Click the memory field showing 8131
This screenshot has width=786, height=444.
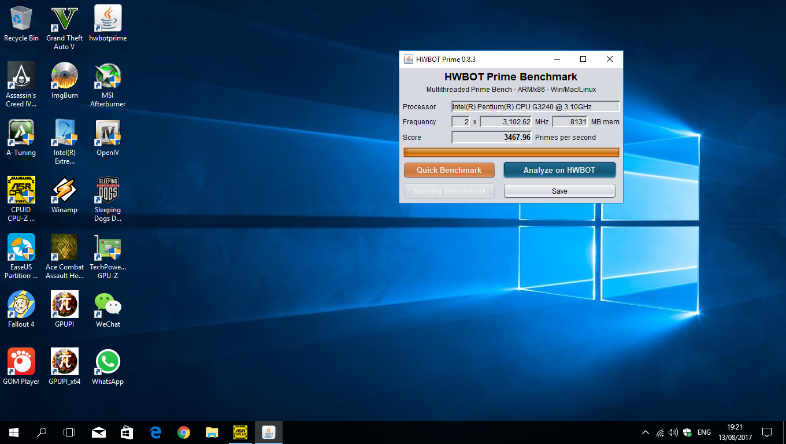coord(570,122)
